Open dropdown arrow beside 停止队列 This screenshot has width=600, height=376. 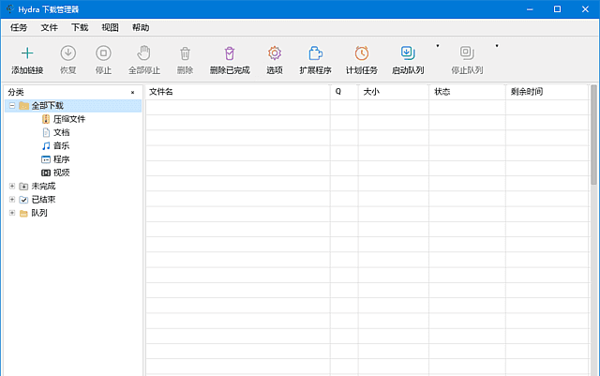(497, 46)
